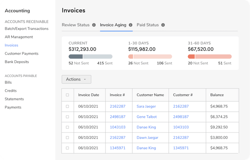
Task: Navigate to Bank Deposits
Action: (17, 62)
